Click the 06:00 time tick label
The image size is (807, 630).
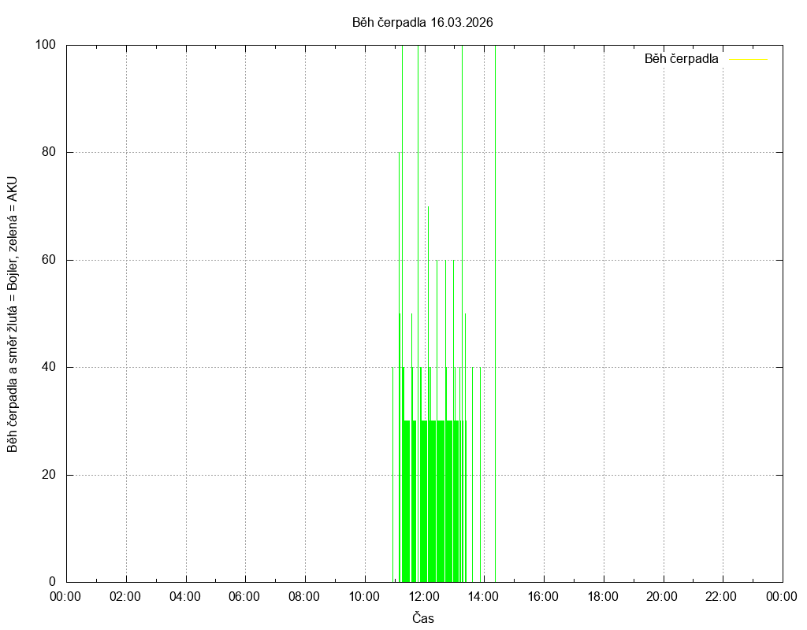tap(244, 596)
